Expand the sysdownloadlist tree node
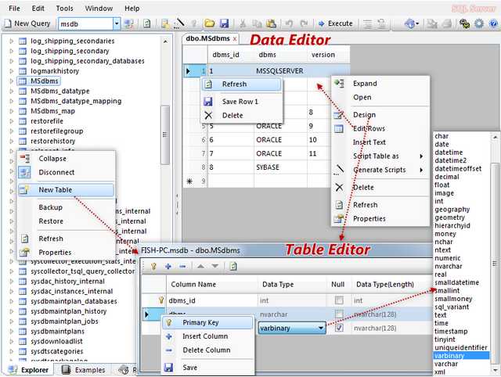The width and height of the screenshot is (501, 377). (12, 341)
